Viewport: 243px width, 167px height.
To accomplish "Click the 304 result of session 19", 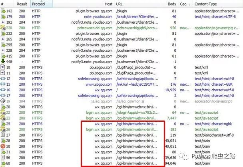I will (22, 101).
